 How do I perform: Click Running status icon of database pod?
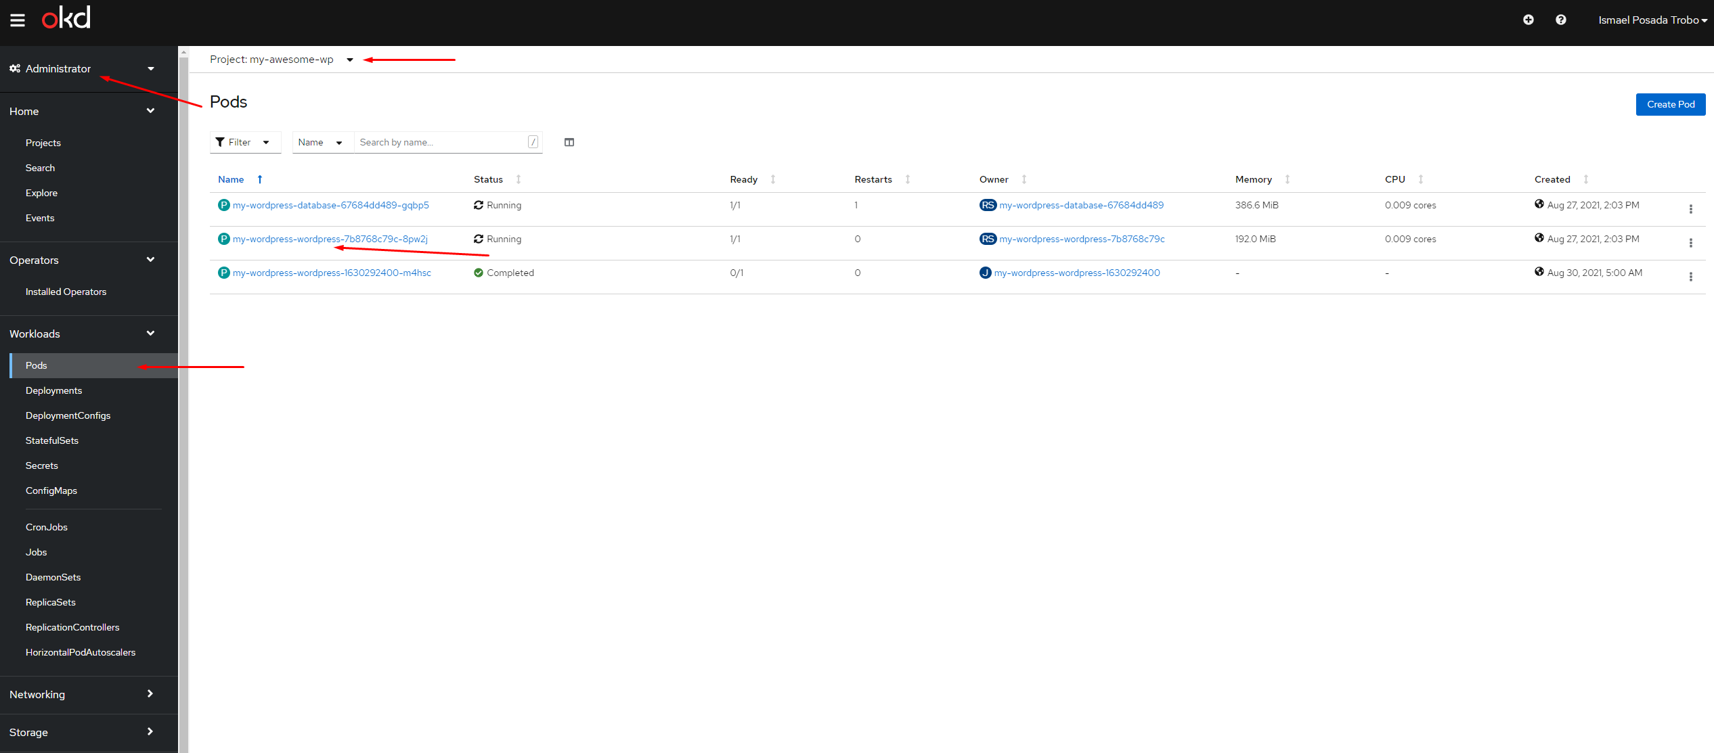point(479,205)
